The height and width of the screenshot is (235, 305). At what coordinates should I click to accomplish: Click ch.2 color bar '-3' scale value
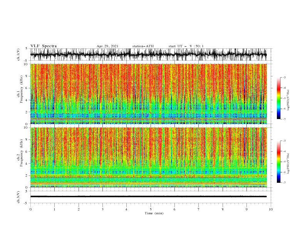point(284,141)
